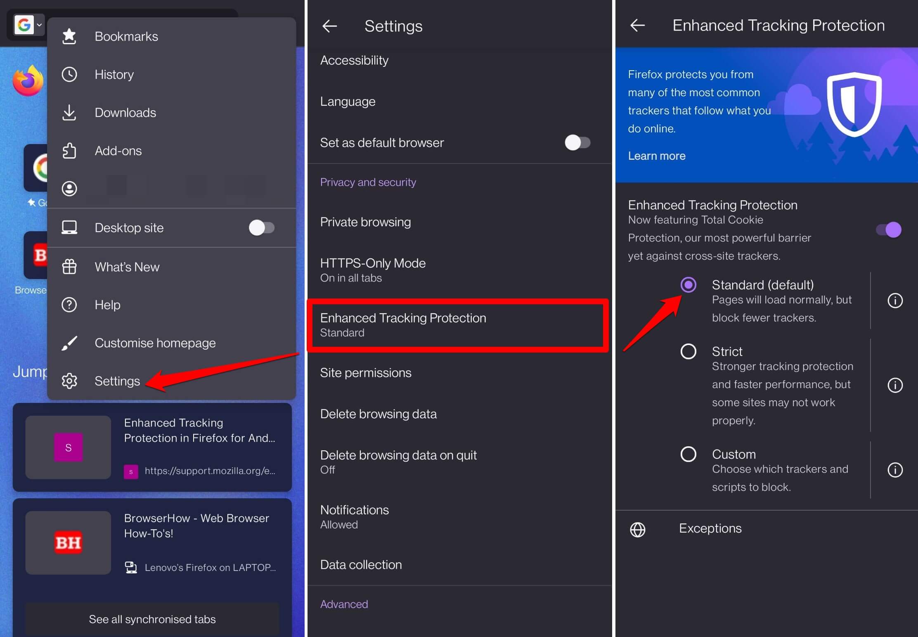Click the account profile icon
The image size is (918, 637).
pyautogui.click(x=69, y=189)
